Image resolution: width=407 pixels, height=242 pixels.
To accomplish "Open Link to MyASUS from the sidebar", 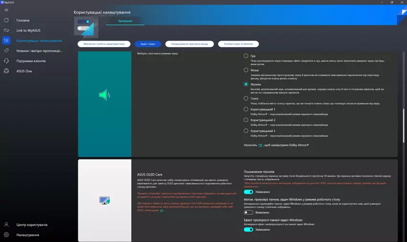I will (6, 31).
